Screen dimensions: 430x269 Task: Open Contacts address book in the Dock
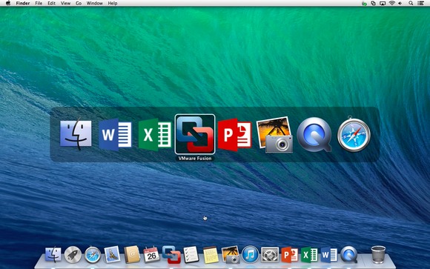pos(132,254)
